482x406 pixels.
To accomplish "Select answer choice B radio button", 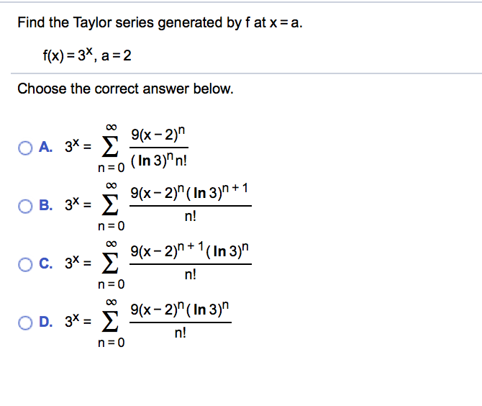I will [25, 206].
